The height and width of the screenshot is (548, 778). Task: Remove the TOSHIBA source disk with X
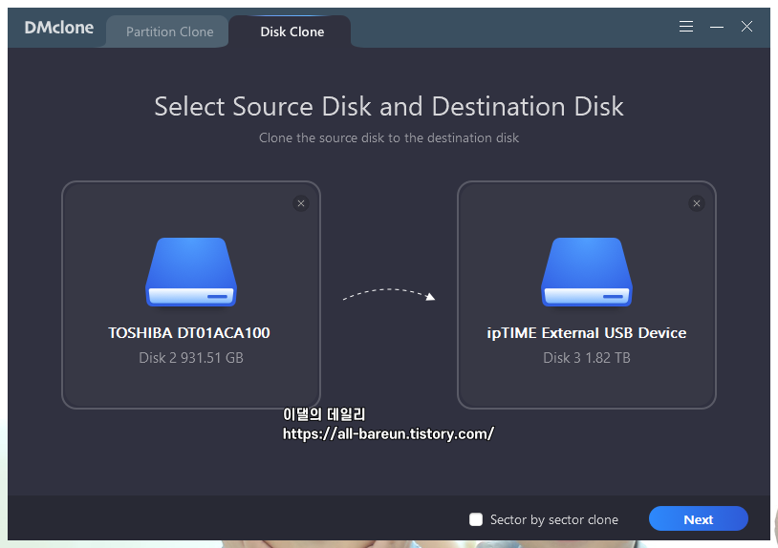point(301,203)
